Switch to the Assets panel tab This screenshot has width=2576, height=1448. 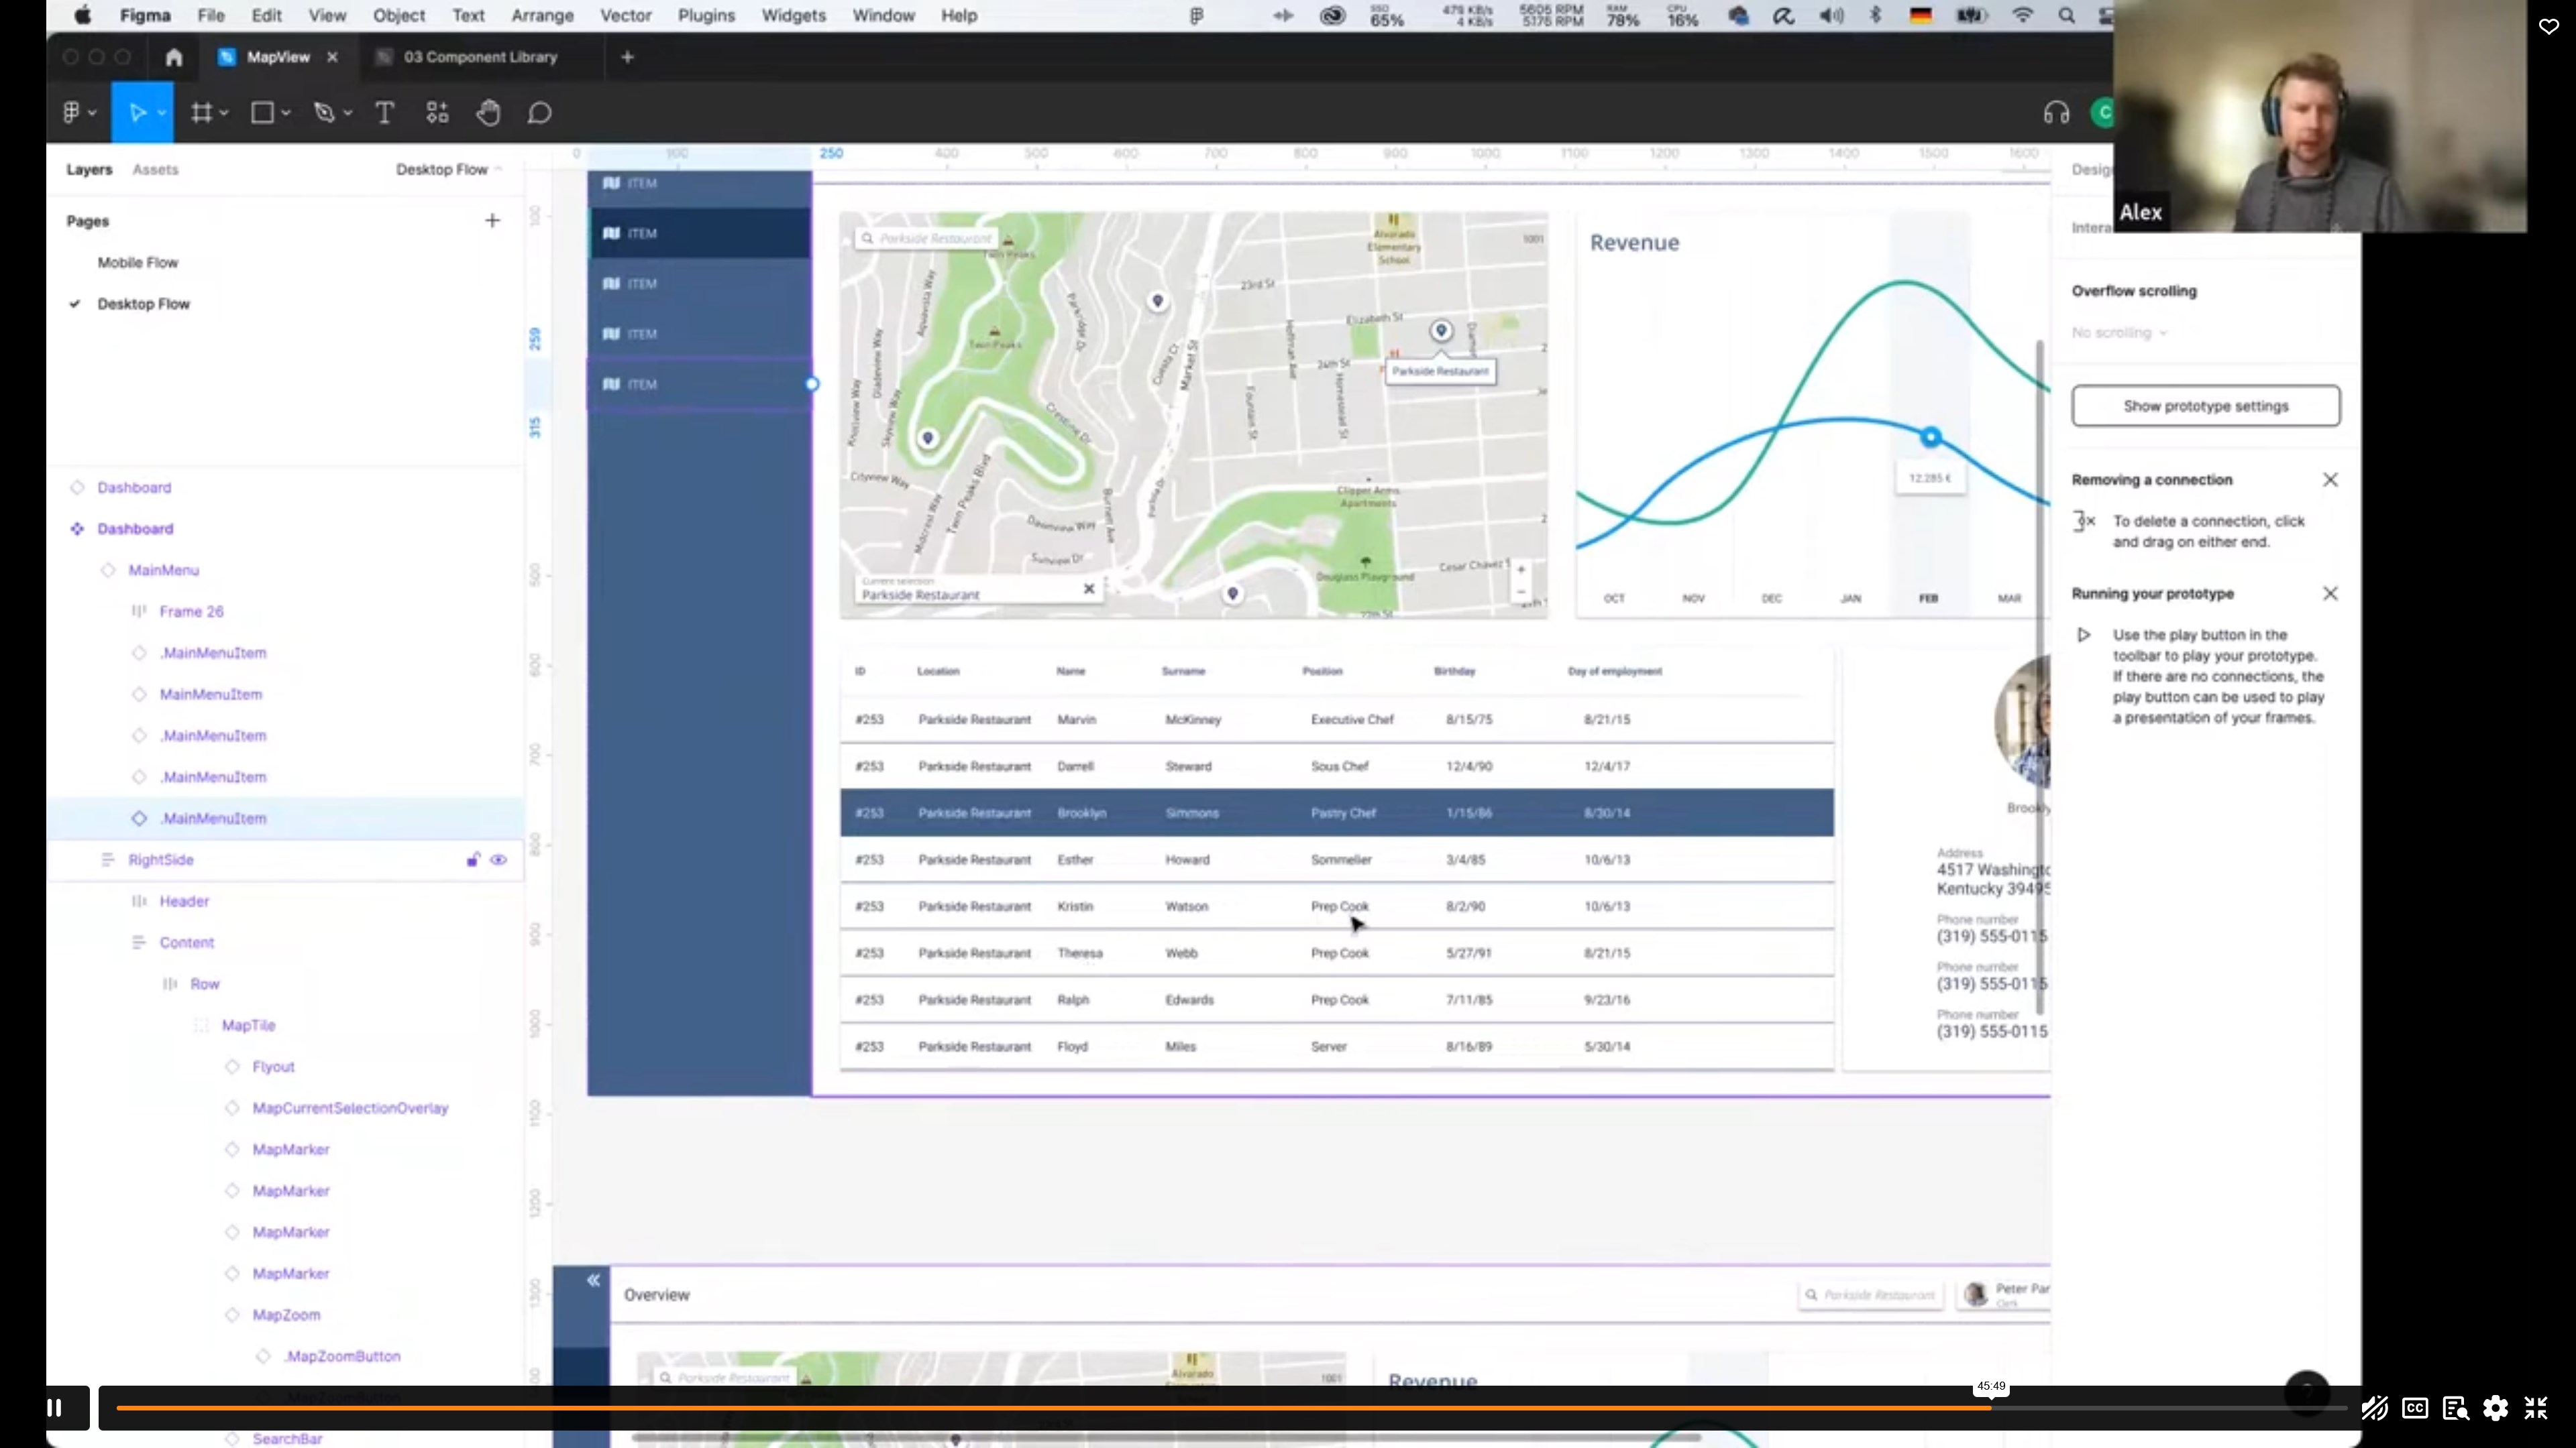pyautogui.click(x=155, y=170)
